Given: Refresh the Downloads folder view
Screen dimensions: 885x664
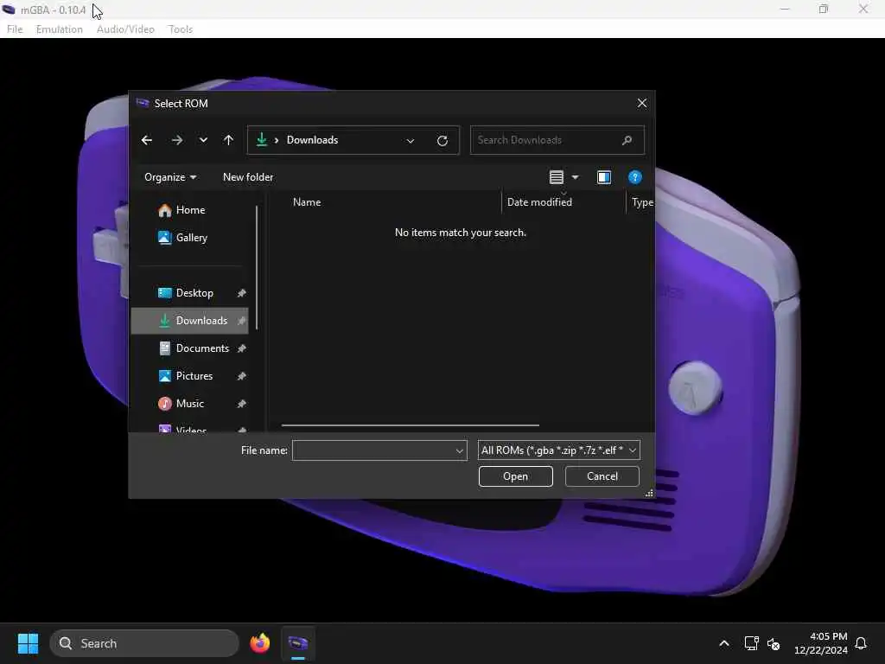Looking at the screenshot, I should (442, 141).
